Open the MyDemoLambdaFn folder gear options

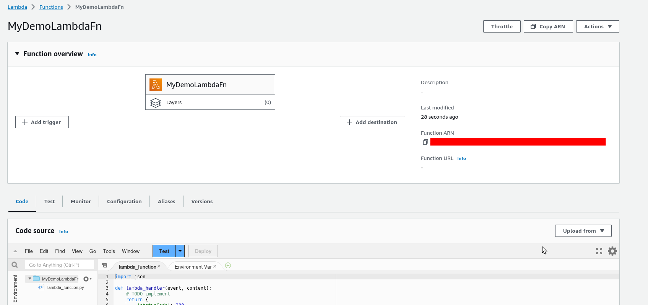pyautogui.click(x=87, y=279)
